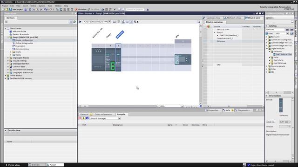This screenshot has width=298, height=167.
Task: Select Devices & networks in project tree
Action: 20,34
